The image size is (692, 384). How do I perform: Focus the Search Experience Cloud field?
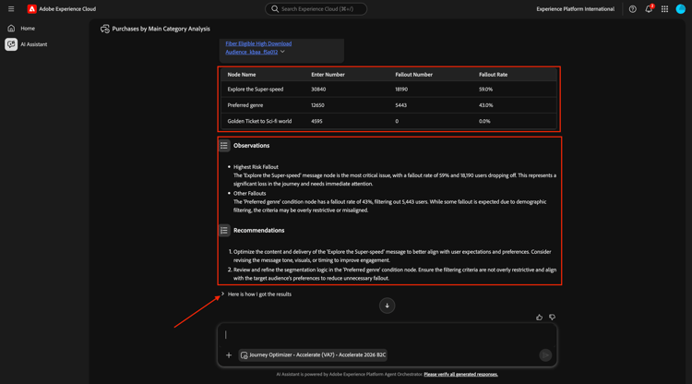tap(316, 9)
